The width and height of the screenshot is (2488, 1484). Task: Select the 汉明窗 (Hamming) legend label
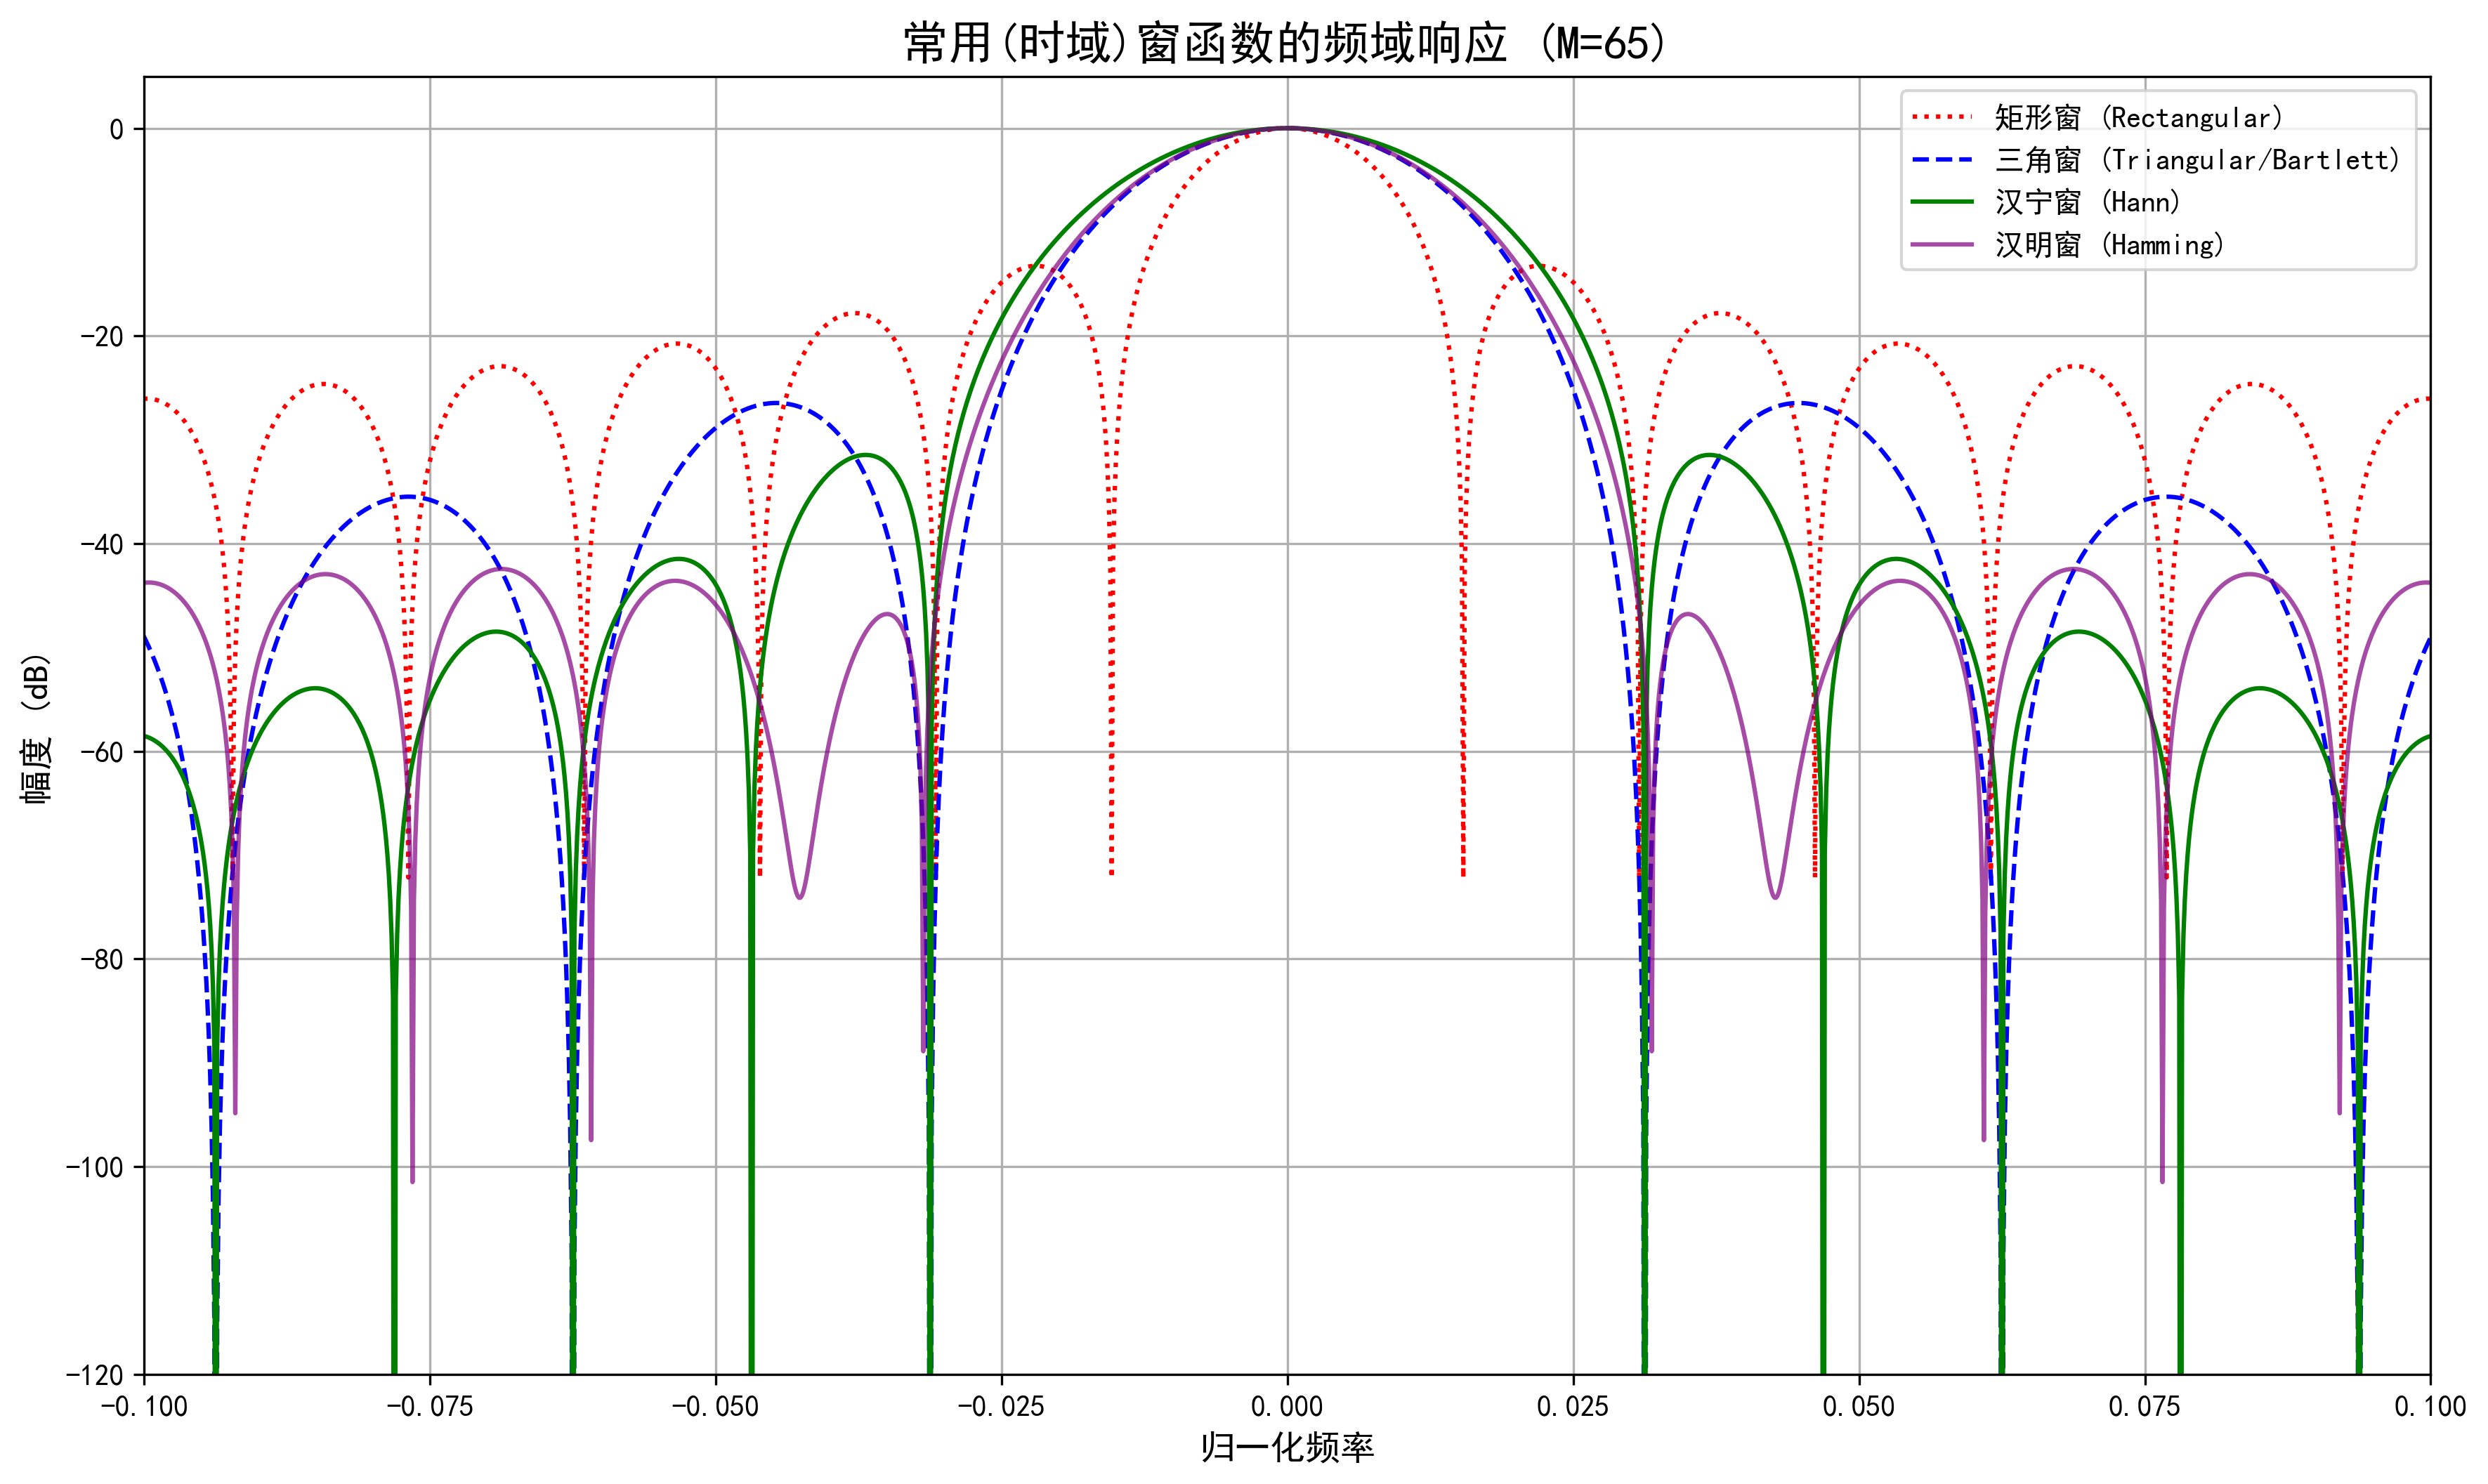tap(2109, 245)
